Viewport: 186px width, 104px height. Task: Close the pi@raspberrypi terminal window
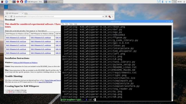tap(171, 21)
